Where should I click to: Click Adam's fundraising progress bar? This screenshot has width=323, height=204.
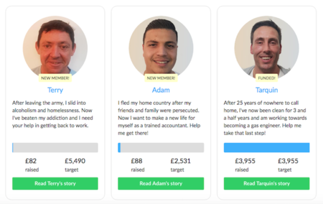pyautogui.click(x=161, y=148)
